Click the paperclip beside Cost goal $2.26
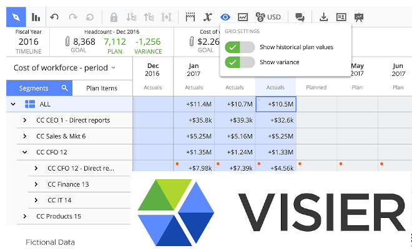Image resolution: width=412 pixels, height=249 pixels. click(192, 42)
